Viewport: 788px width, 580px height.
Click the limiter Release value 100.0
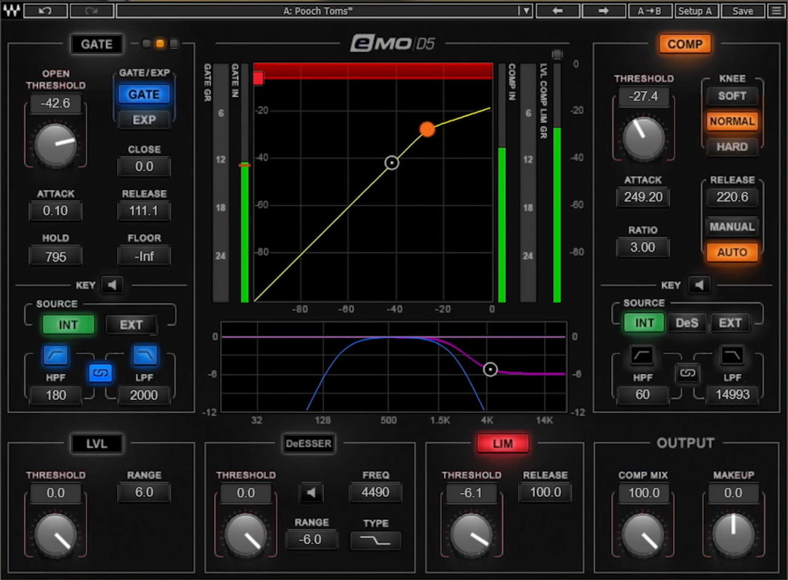(x=545, y=492)
